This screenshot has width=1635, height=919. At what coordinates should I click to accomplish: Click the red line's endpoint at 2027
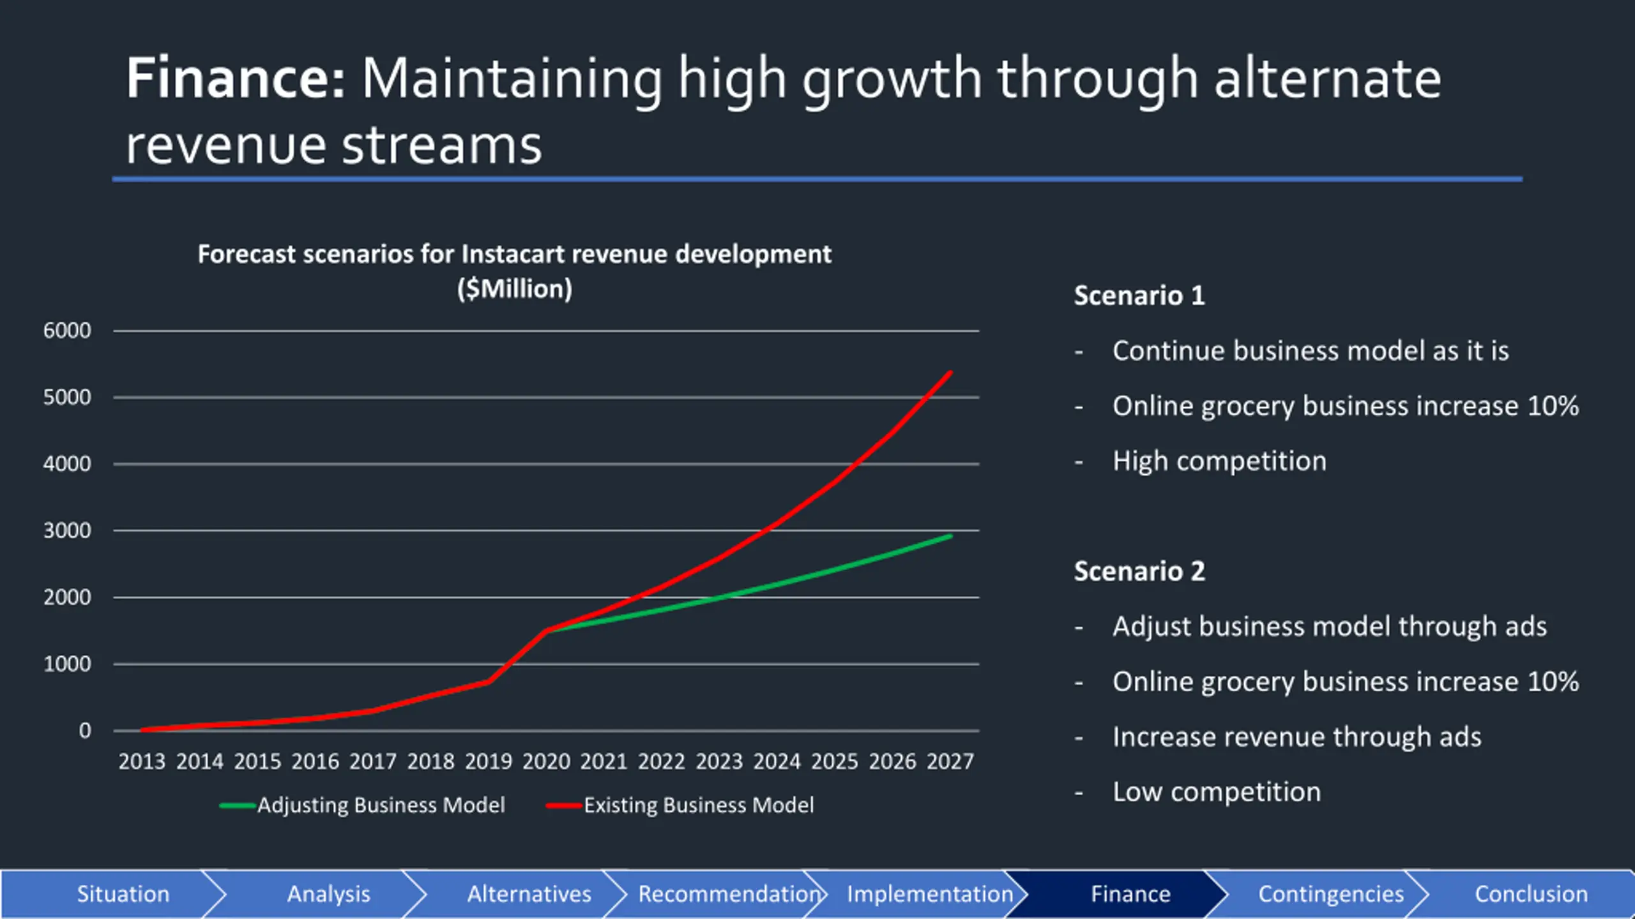[x=950, y=372]
